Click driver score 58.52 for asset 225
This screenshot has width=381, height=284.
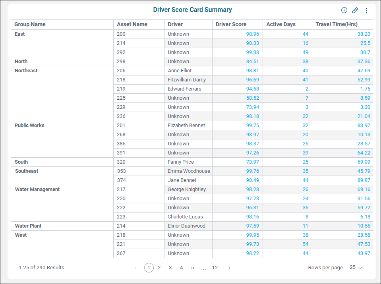pyautogui.click(x=252, y=98)
